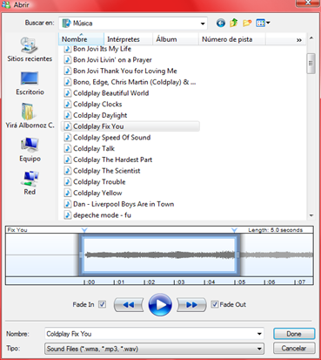Screen dimensions: 321x360
Task: Select Coldplay Fix You file
Action: [130, 126]
